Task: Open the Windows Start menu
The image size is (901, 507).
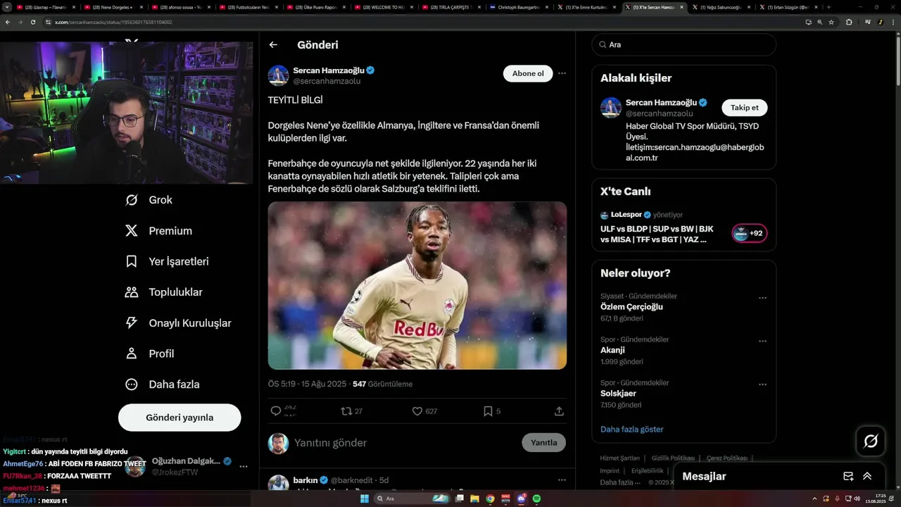Action: click(x=365, y=499)
